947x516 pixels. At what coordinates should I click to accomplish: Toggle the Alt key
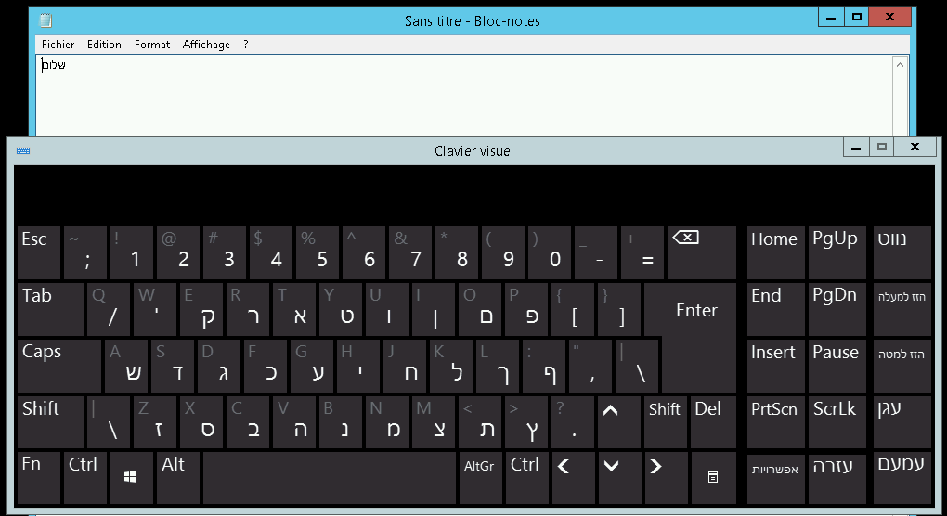point(177,477)
